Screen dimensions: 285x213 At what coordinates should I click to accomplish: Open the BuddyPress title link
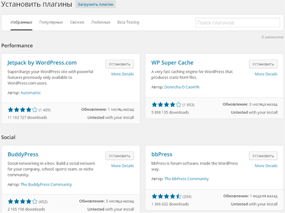(23, 154)
